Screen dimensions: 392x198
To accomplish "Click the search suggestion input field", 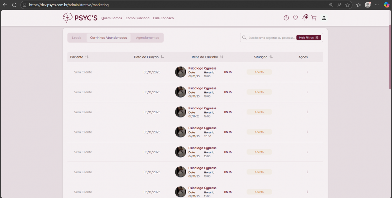I will tap(271, 38).
